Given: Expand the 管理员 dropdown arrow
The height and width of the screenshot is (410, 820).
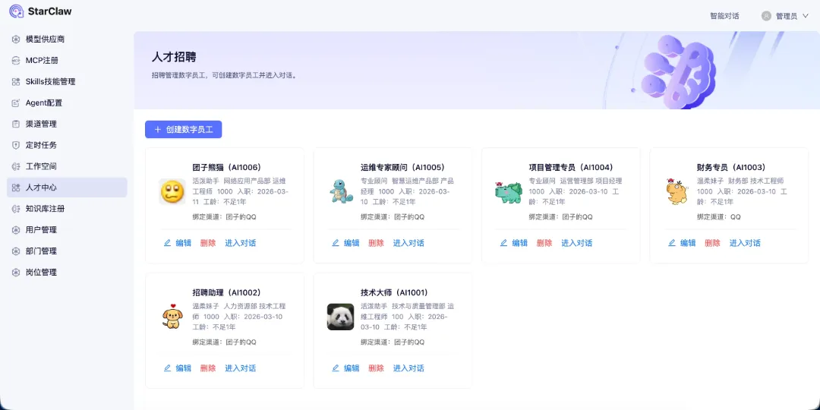Looking at the screenshot, I should tap(806, 16).
